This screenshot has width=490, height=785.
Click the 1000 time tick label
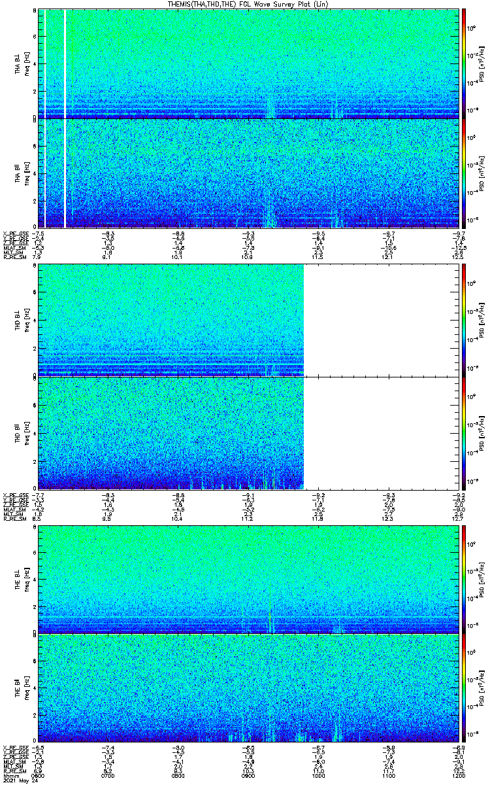click(318, 775)
